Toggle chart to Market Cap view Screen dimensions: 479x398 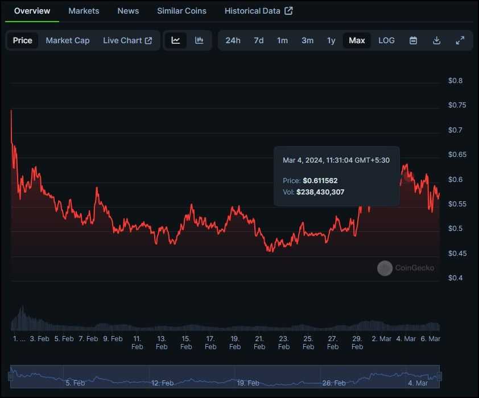[68, 40]
